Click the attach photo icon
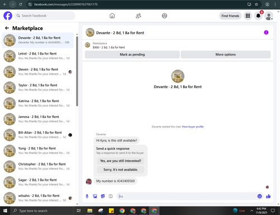Image resolution: width=280 pixels, height=215 pixels. 95,196
